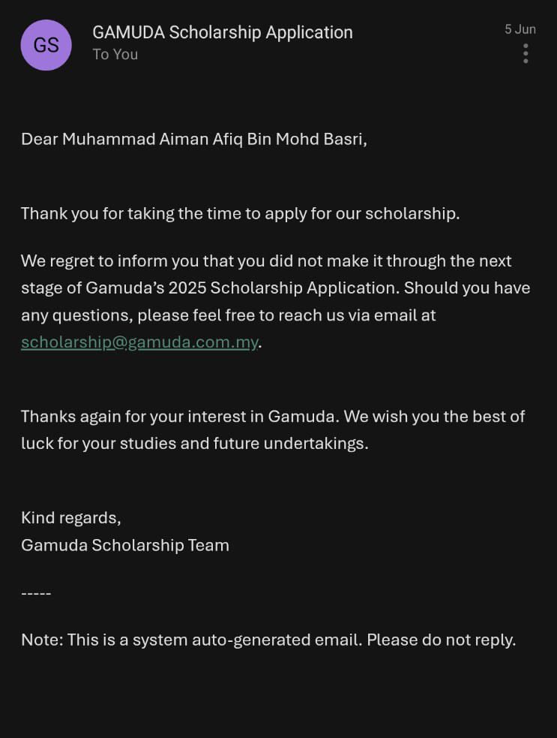This screenshot has width=557, height=738.
Task: Click the "Kind regards," closing text
Action: pos(71,518)
